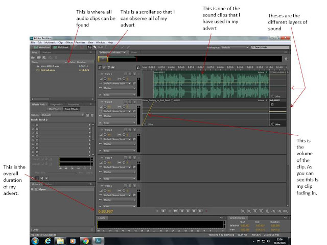This screenshot has height=245, width=327.
Task: Toggle effect slot 1 power button
Action: (37, 125)
